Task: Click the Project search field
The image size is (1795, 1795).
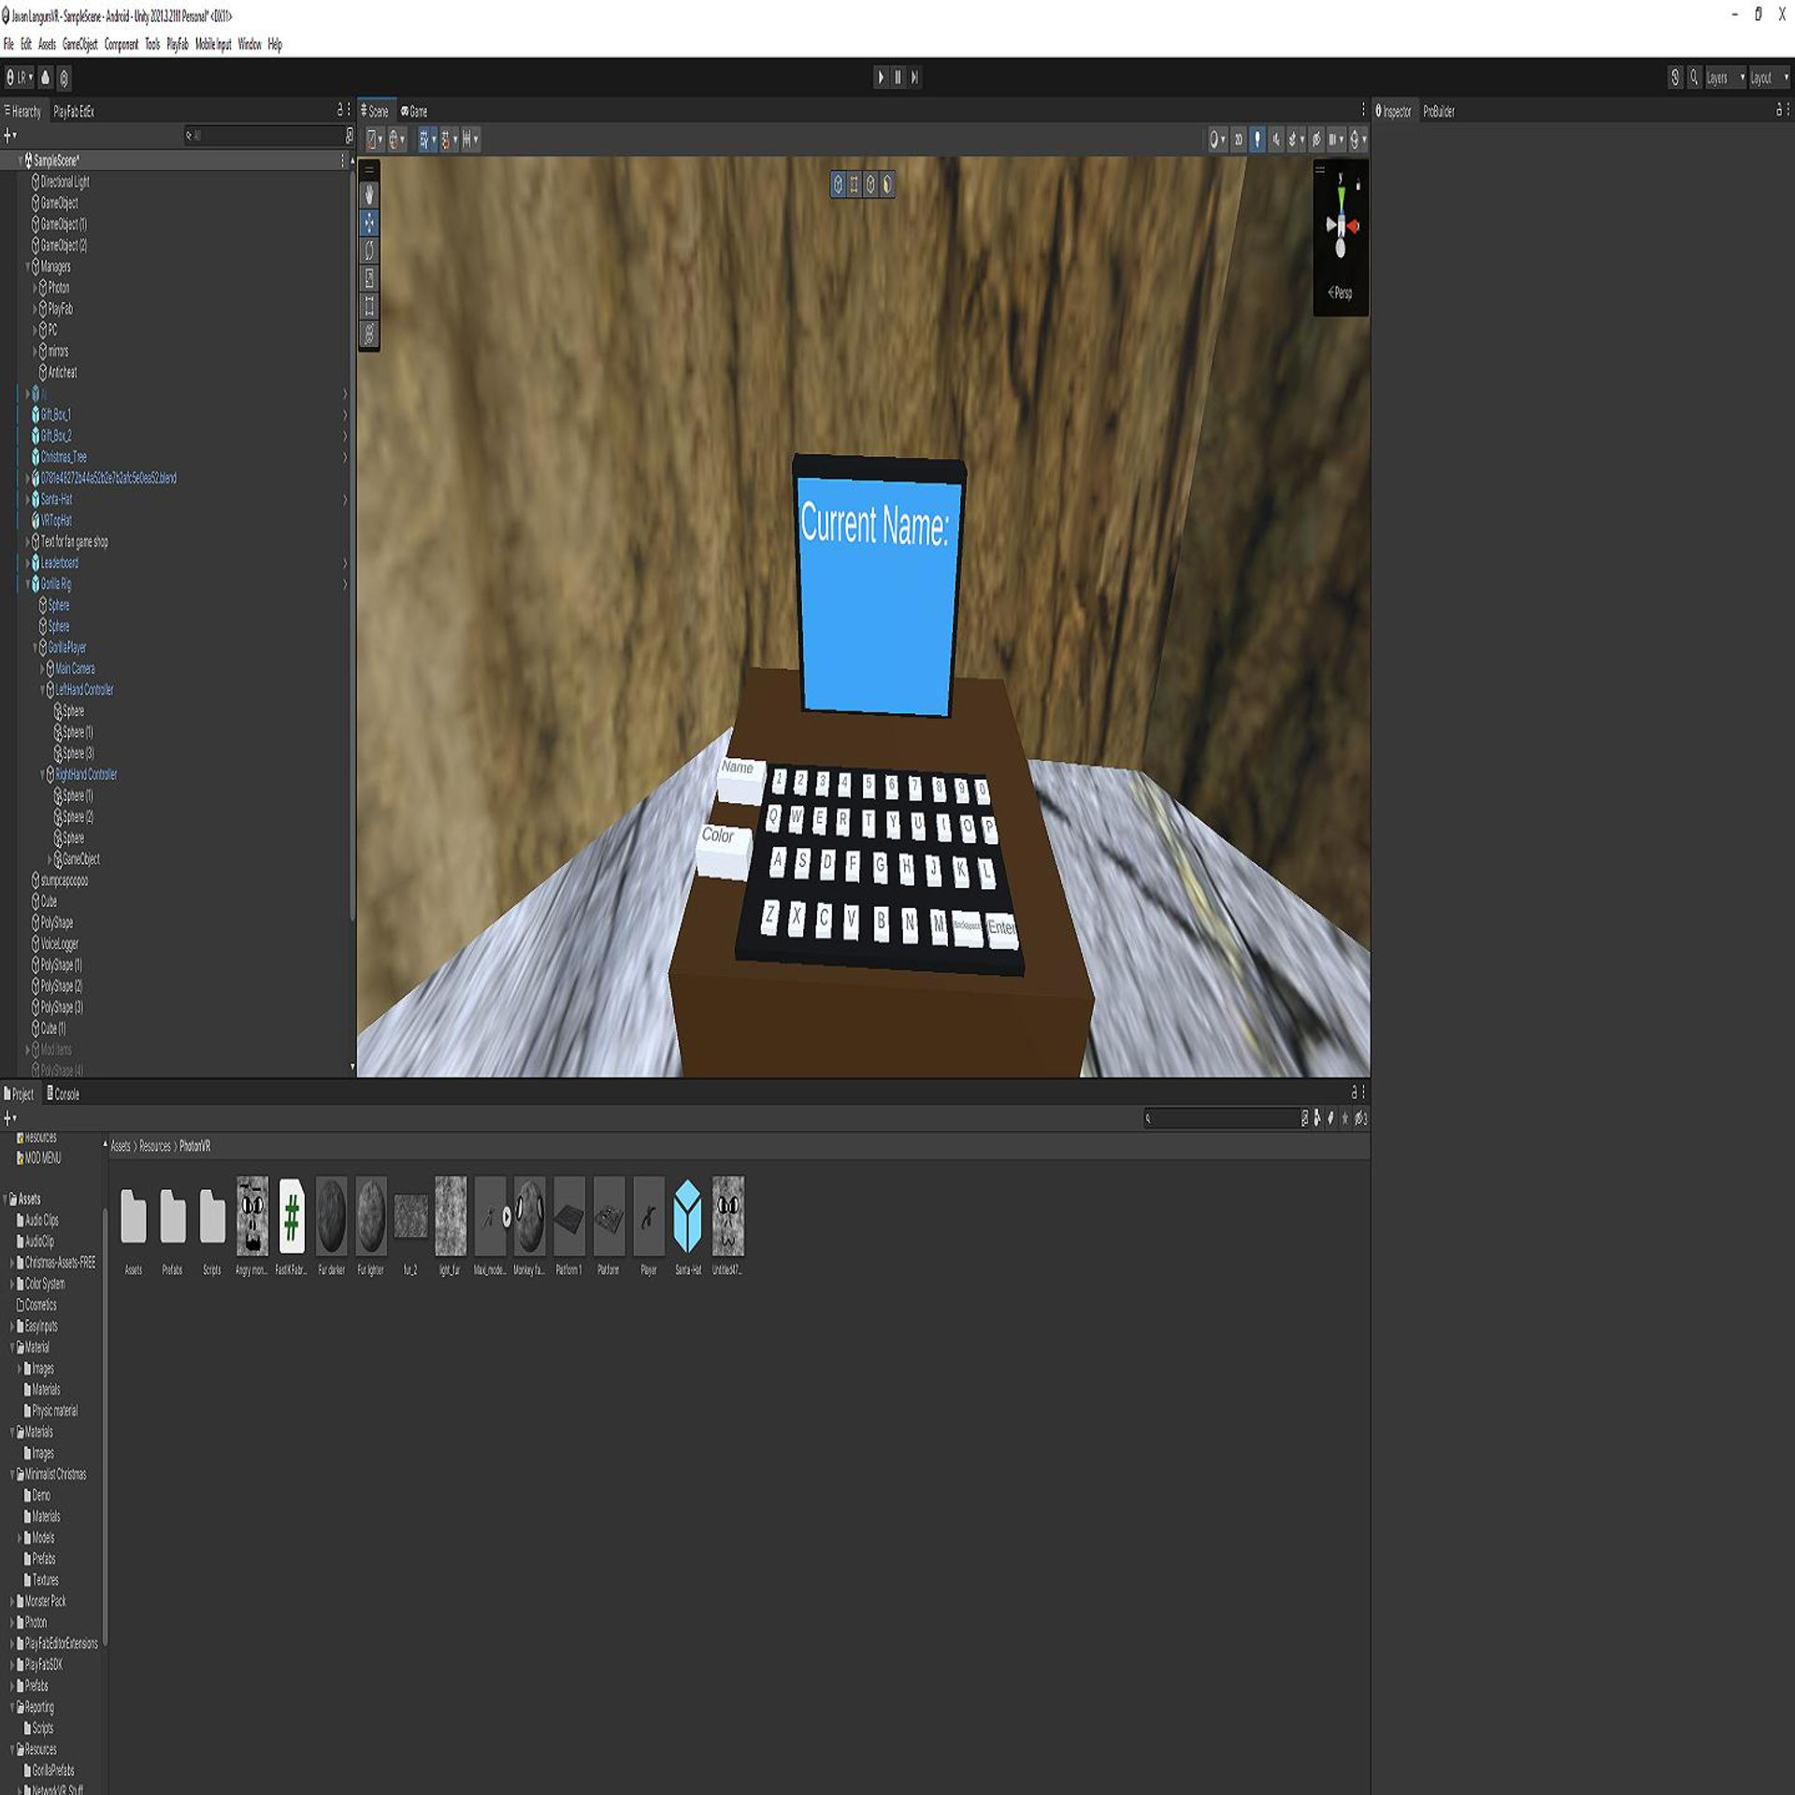Action: tap(1223, 1118)
